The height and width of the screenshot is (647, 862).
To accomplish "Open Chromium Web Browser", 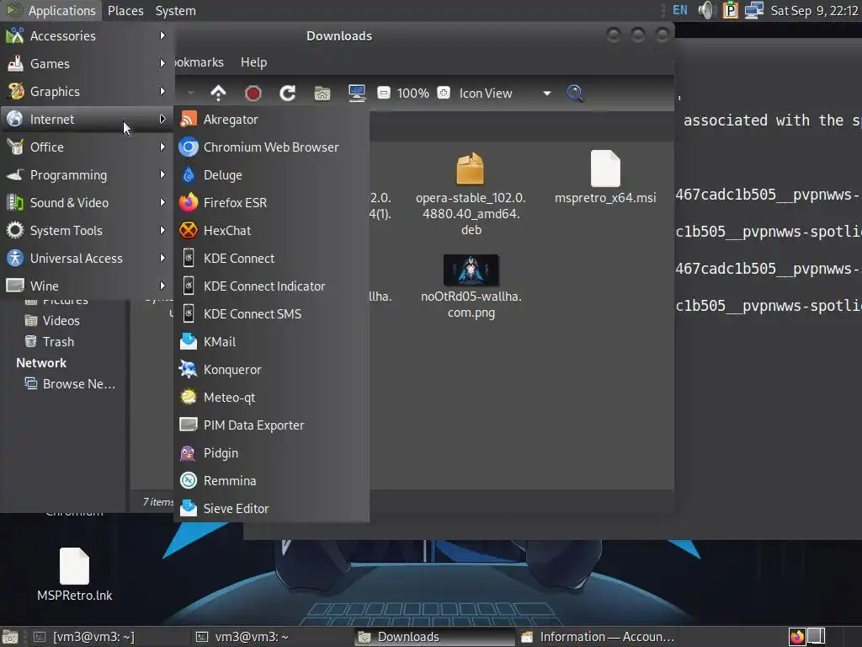I will [271, 147].
